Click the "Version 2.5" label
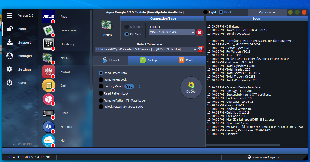This screenshot has height=162, width=310. point(26,15)
